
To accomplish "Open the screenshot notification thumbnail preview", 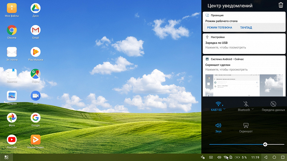I will click(244, 85).
